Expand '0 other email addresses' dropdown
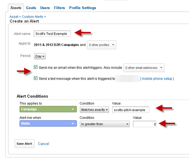The width and height of the screenshot is (189, 164). click(144, 67)
